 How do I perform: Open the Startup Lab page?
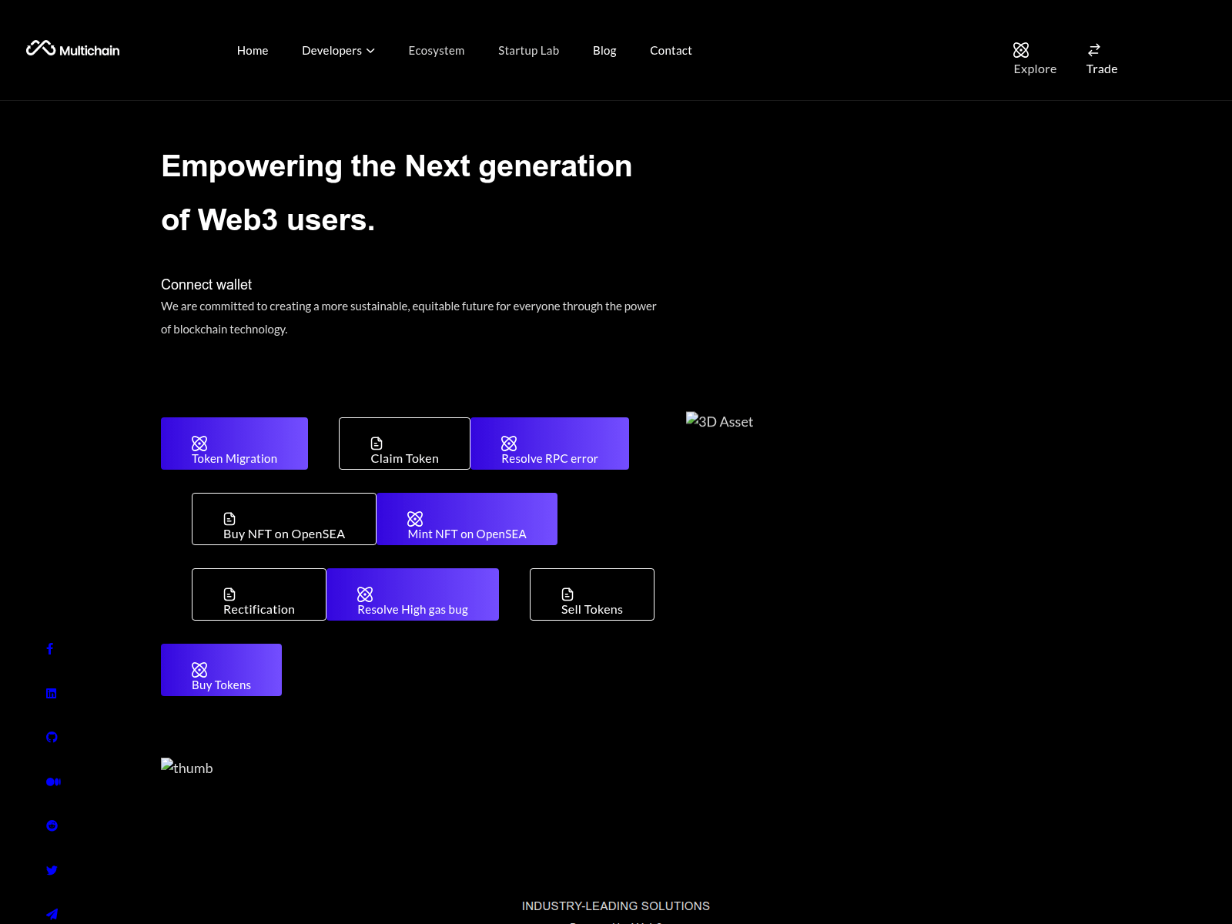[x=528, y=50]
